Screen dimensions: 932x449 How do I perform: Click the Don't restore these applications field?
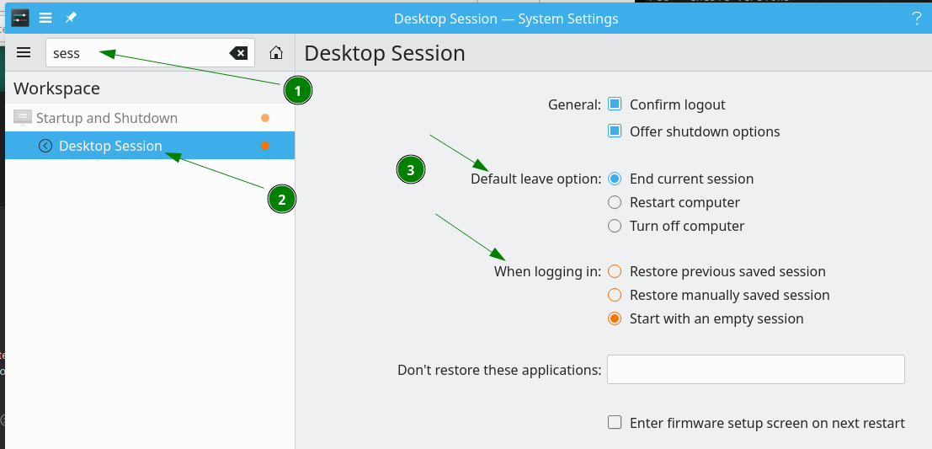point(755,369)
